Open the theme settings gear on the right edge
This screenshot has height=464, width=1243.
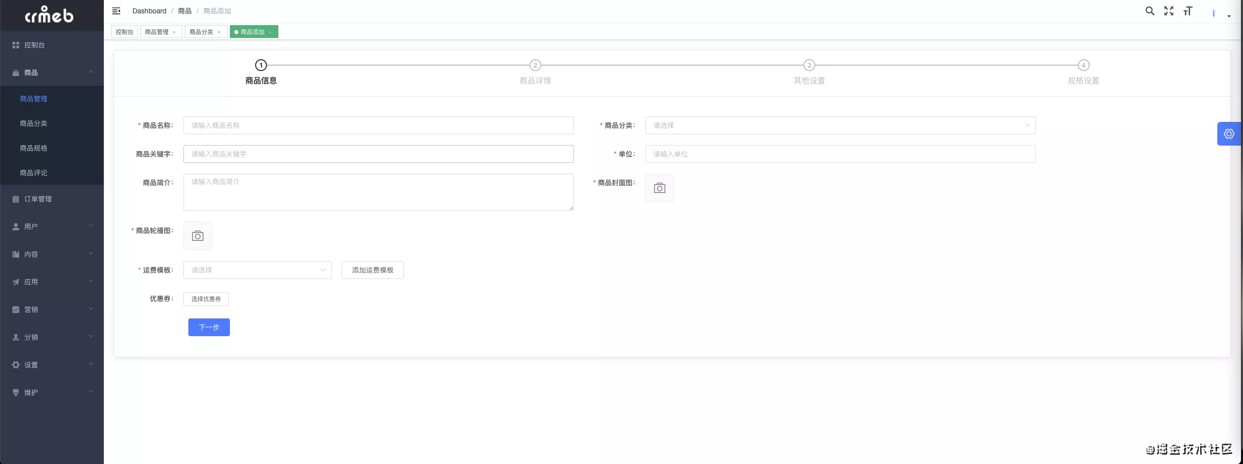click(1229, 134)
